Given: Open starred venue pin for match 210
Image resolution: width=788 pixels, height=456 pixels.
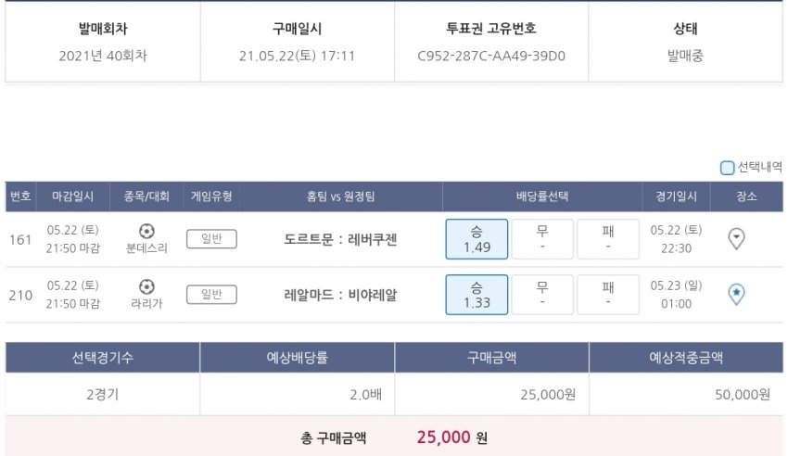Looking at the screenshot, I should click(x=737, y=295).
